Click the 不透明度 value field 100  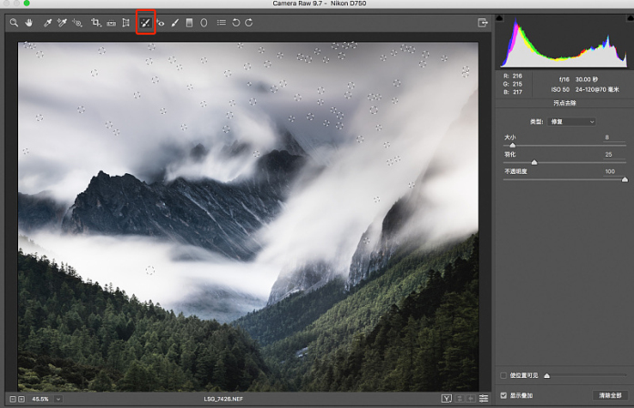(614, 171)
